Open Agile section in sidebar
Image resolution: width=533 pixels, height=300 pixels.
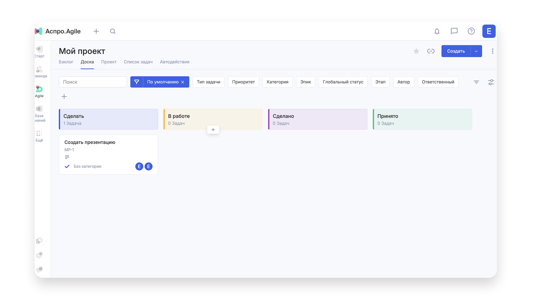click(x=39, y=91)
